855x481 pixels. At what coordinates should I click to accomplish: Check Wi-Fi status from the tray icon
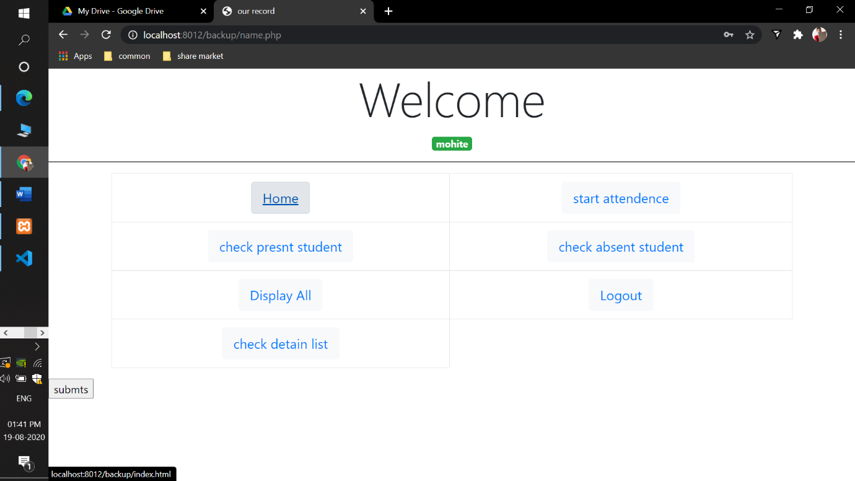point(37,362)
